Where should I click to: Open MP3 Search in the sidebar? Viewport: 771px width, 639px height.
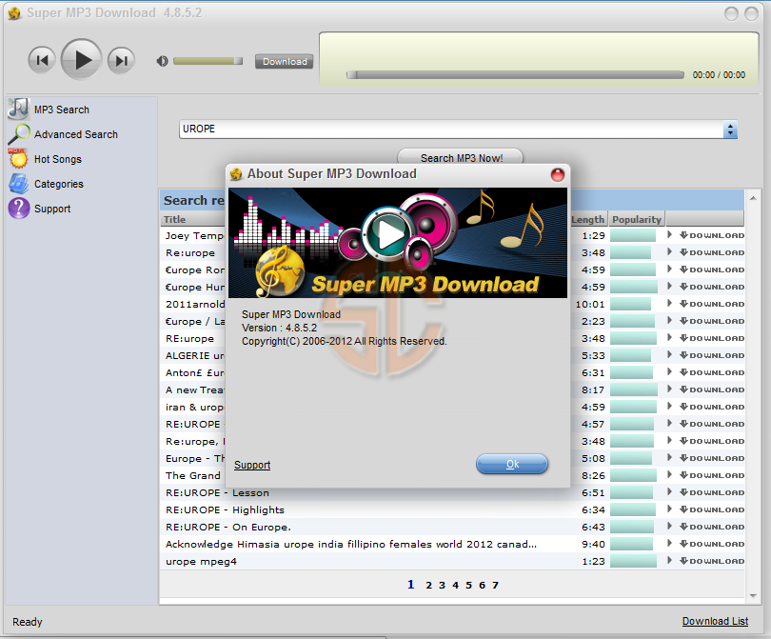click(62, 110)
